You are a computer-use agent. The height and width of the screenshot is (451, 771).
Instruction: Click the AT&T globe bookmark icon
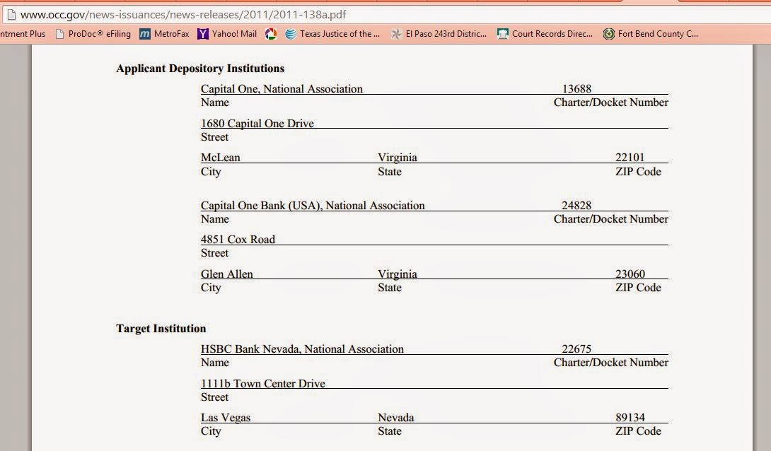pyautogui.click(x=291, y=34)
